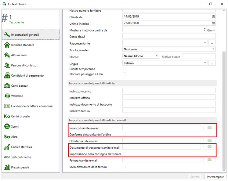This screenshot has height=181, width=228.
Task: Click the Indirizzo offerta input field
Action: tap(169, 97)
